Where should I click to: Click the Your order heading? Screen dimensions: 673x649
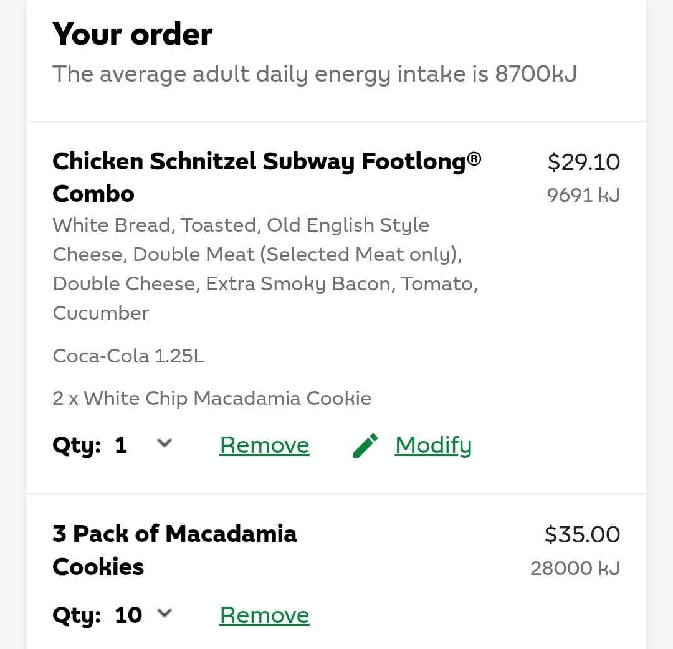[132, 34]
